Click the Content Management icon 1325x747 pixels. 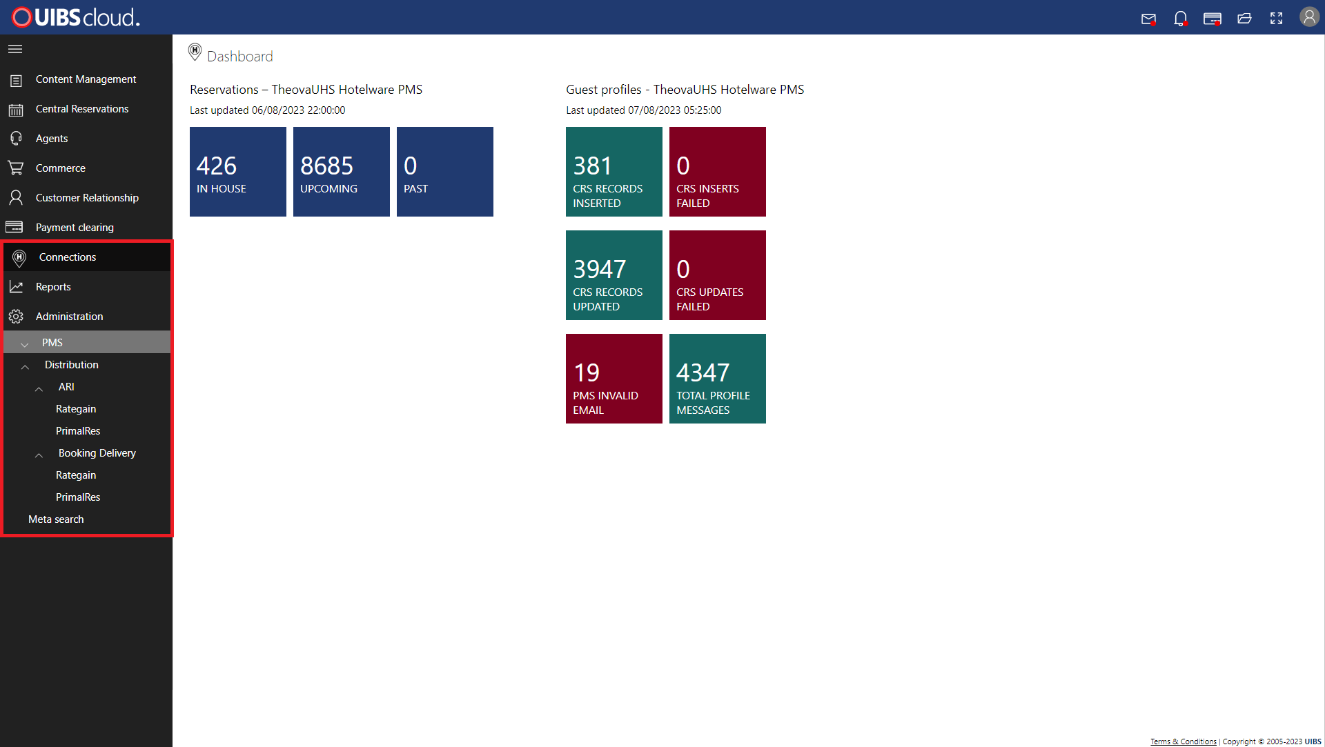coord(16,80)
